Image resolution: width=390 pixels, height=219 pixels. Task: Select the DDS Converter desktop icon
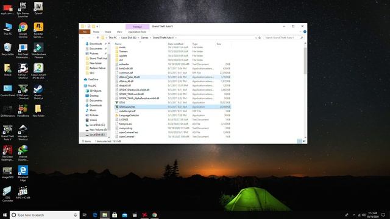[8, 194]
